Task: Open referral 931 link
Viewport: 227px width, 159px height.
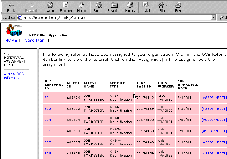Action: (48, 98)
